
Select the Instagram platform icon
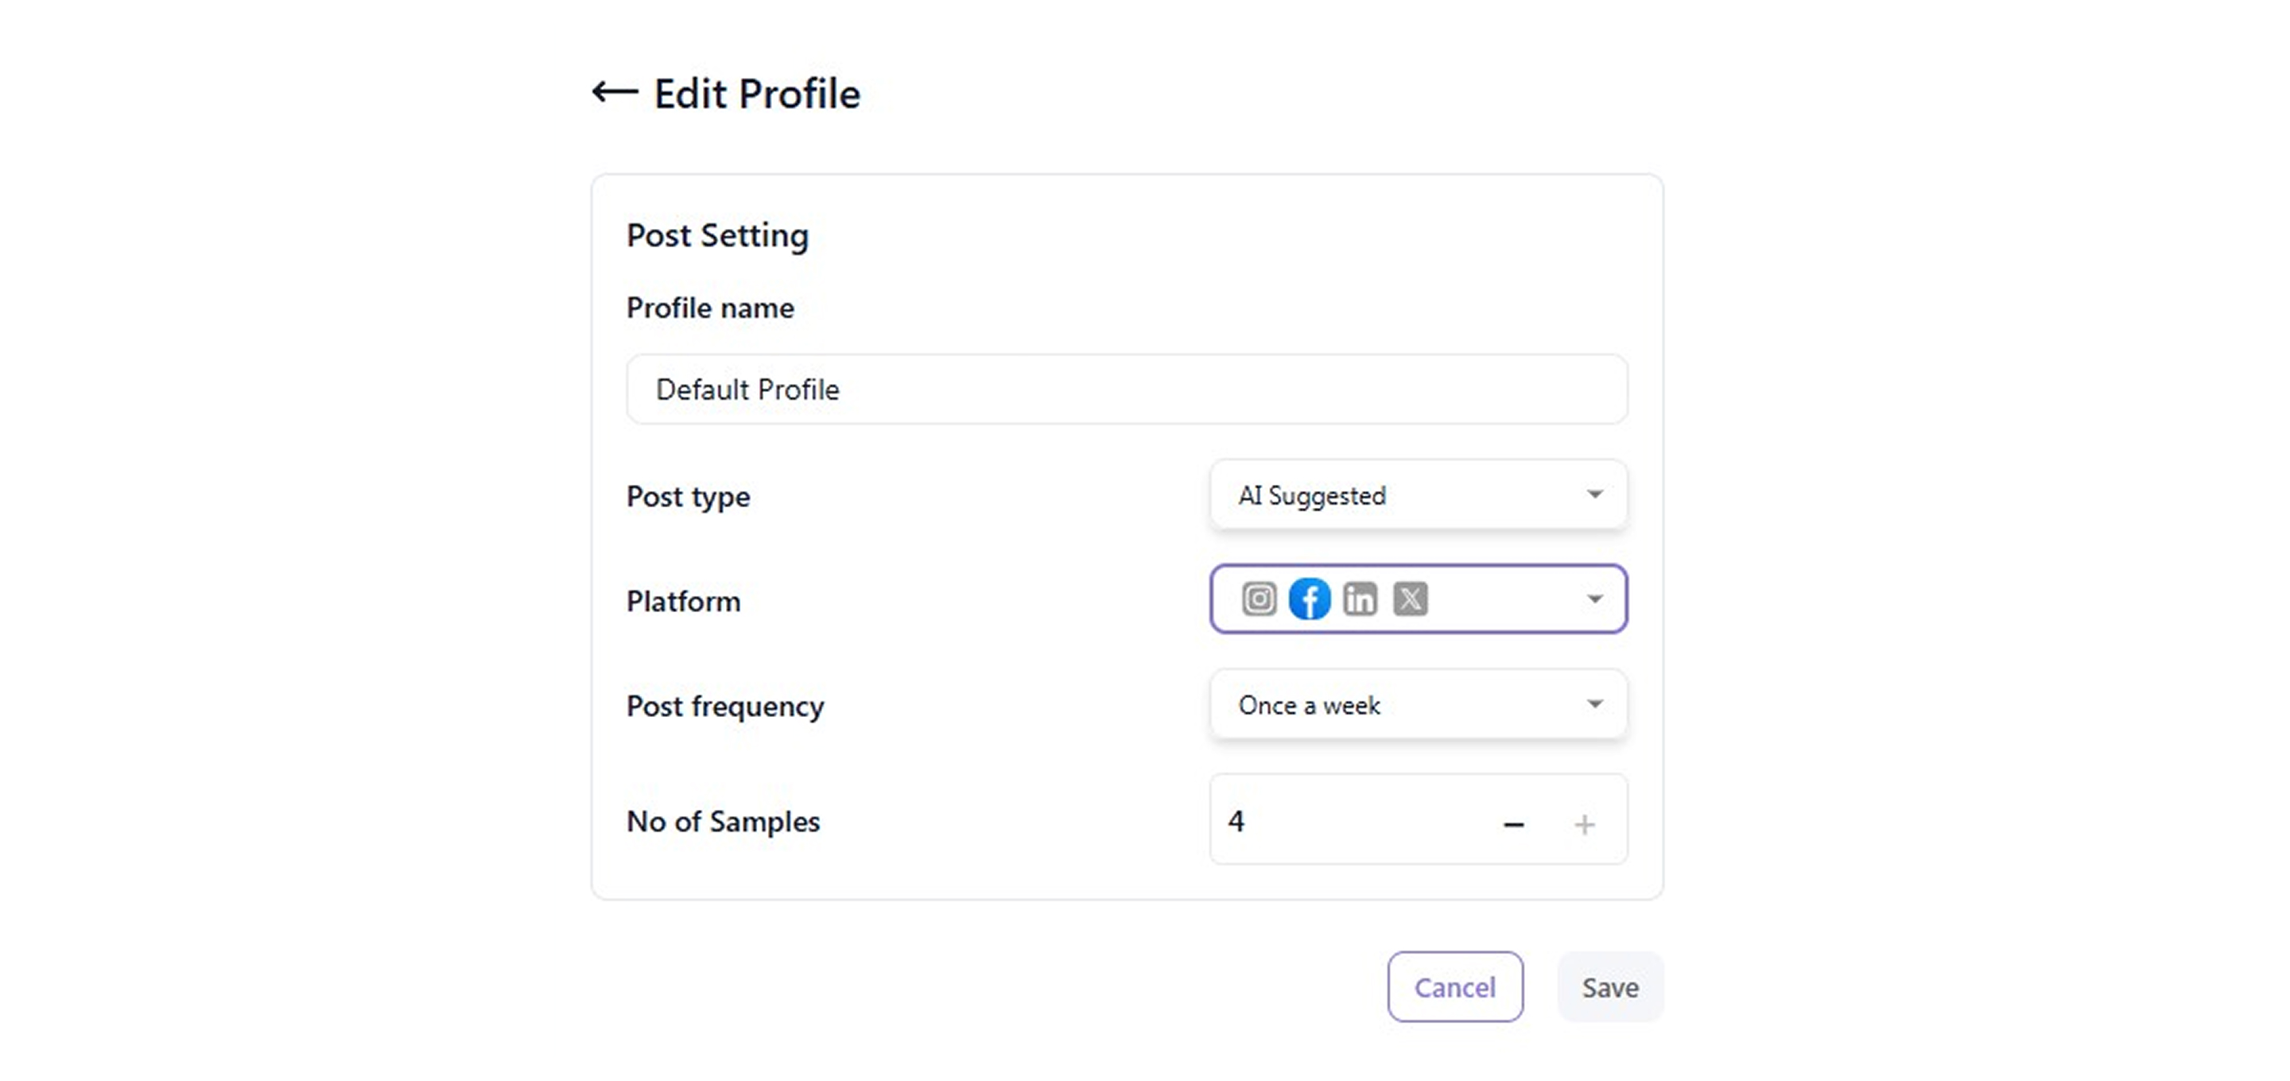pos(1259,599)
